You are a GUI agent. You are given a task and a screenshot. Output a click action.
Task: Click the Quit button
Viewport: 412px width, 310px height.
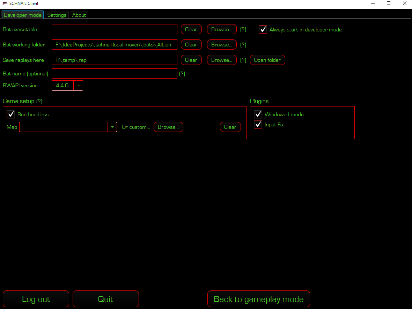tap(106, 299)
